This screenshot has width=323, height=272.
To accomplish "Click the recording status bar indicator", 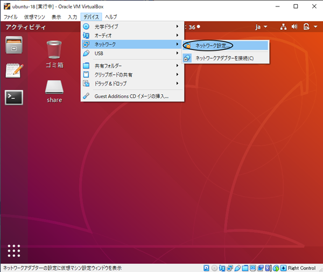I will click(x=261, y=268).
